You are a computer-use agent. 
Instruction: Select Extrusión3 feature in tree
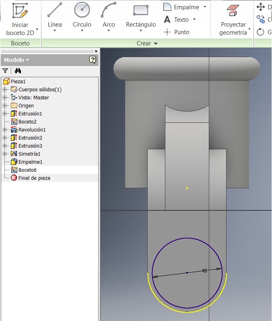coord(30,146)
